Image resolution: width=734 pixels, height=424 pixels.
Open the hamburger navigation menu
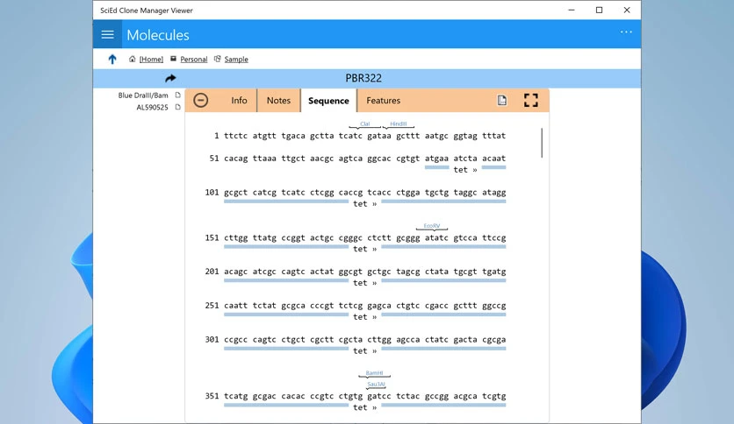[x=108, y=34]
